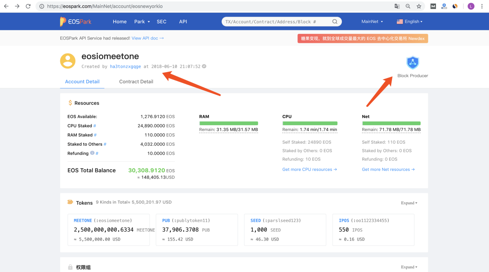The image size is (489, 272).
Task: Click the eosiomeetone account name heading
Action: point(110,56)
